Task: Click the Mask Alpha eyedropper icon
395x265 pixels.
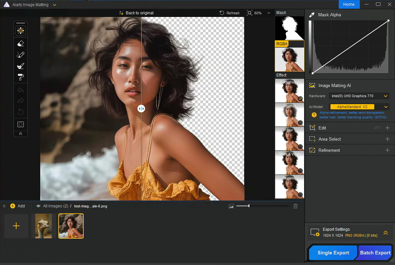Action: coord(312,15)
